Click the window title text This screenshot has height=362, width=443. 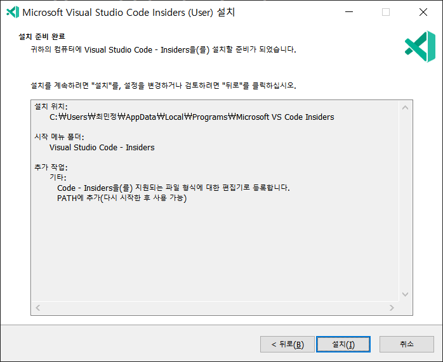click(x=129, y=12)
